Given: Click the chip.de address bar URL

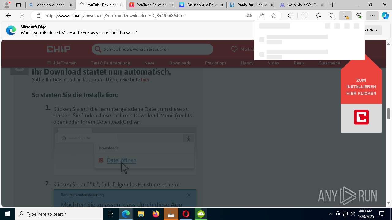Looking at the screenshot, I should pyautogui.click(x=115, y=16).
